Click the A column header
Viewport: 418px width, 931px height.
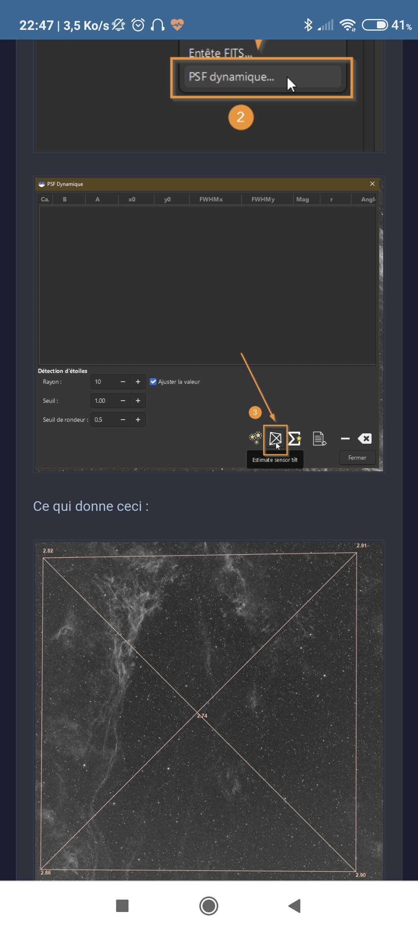coord(101,199)
